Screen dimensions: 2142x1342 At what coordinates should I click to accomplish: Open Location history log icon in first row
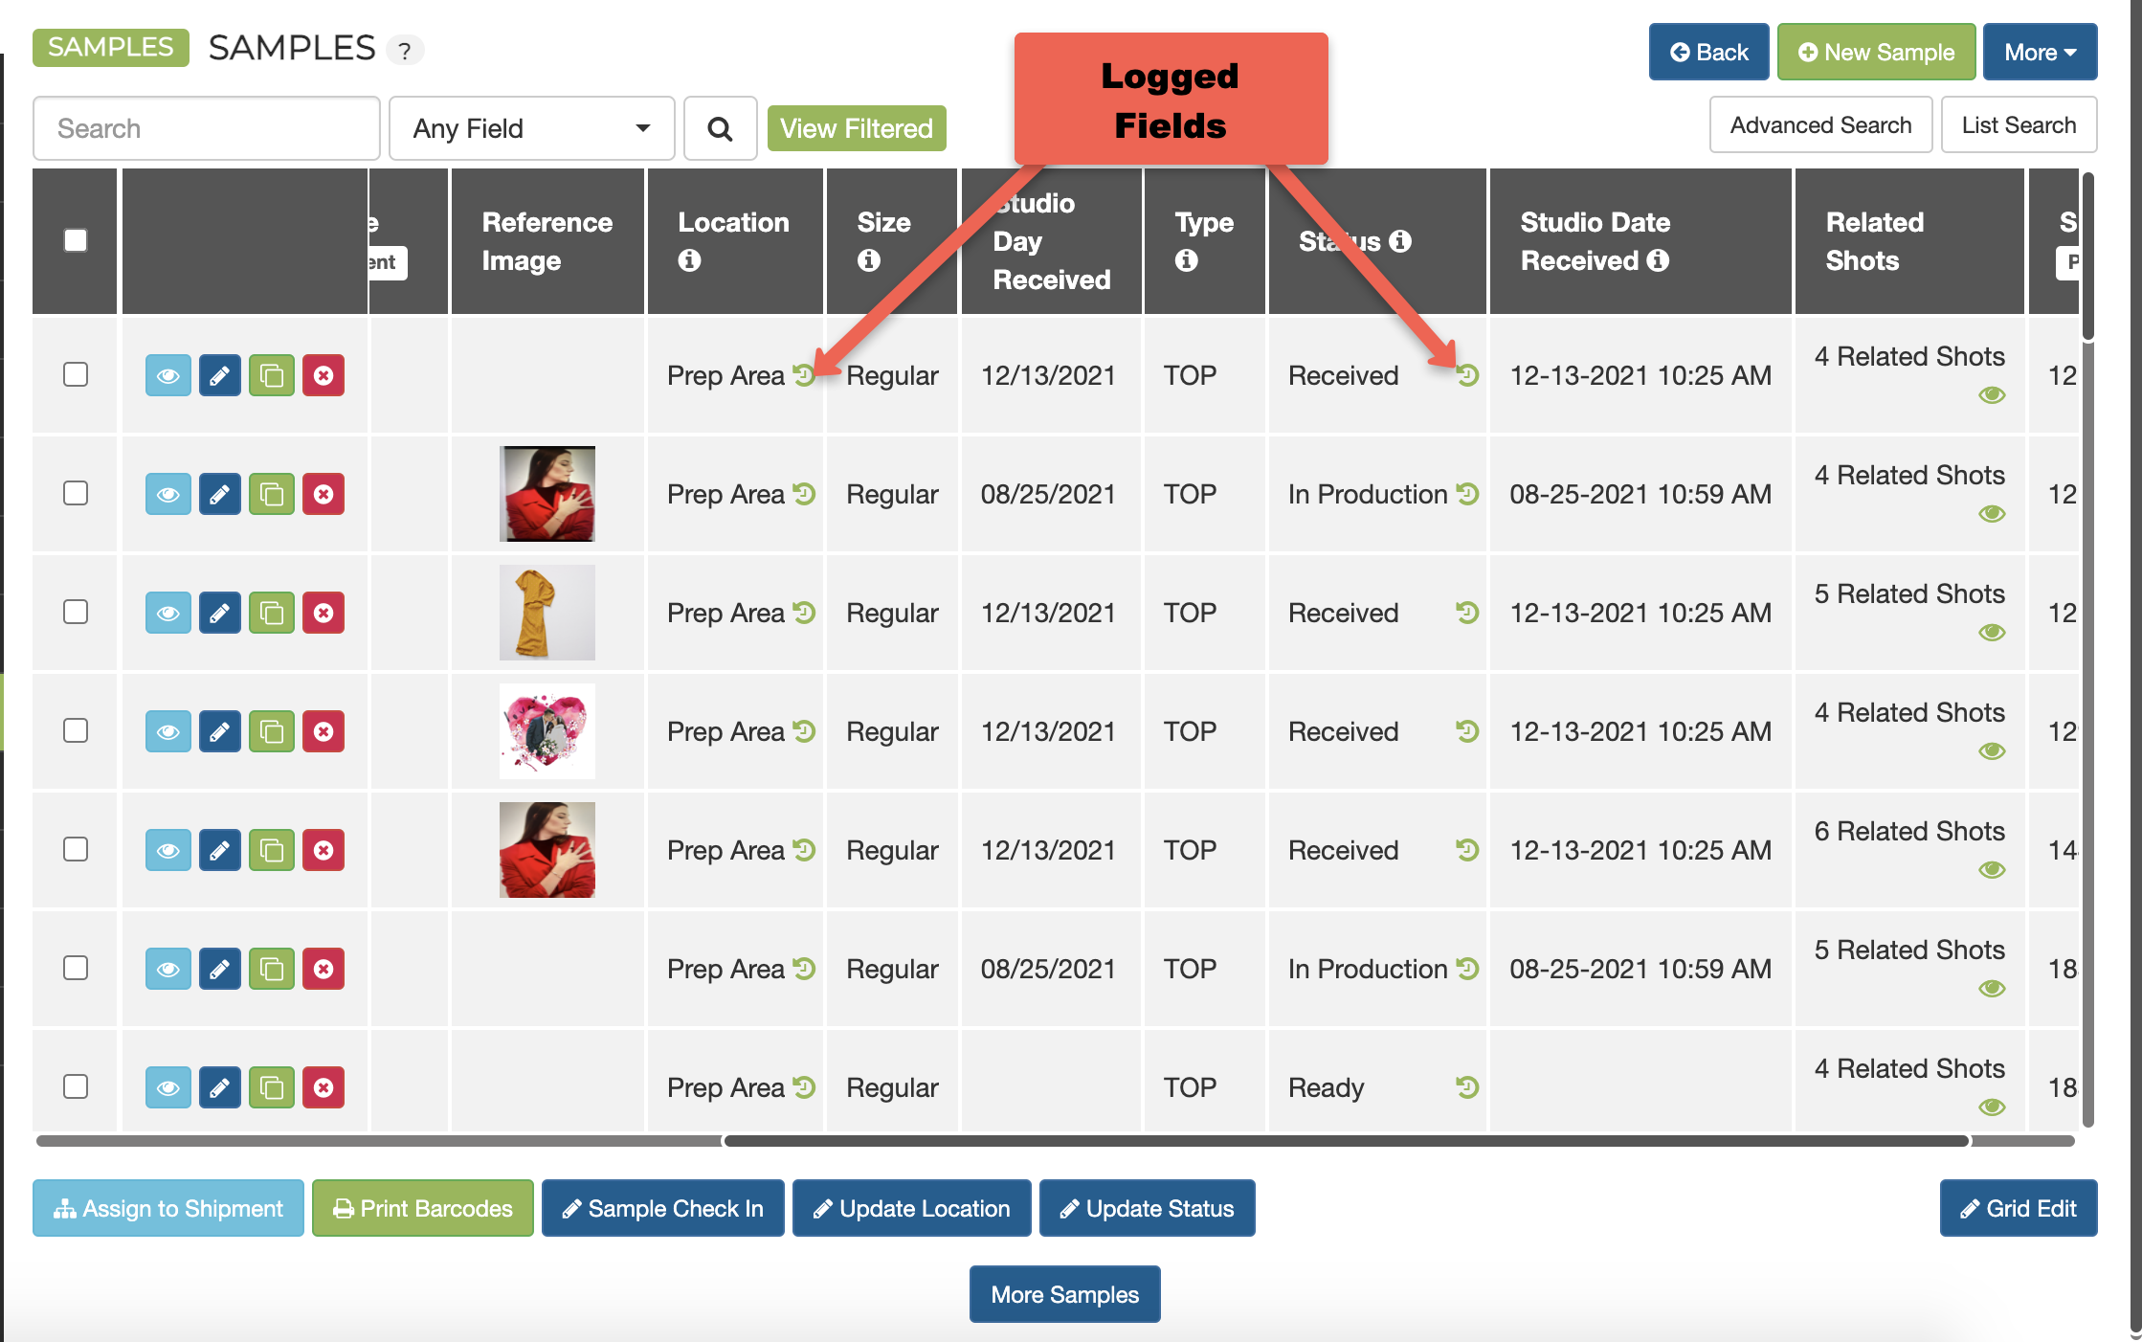tap(804, 374)
